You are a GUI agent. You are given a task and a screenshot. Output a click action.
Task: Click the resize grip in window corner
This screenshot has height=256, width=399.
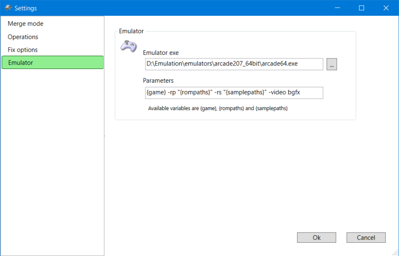(395, 252)
